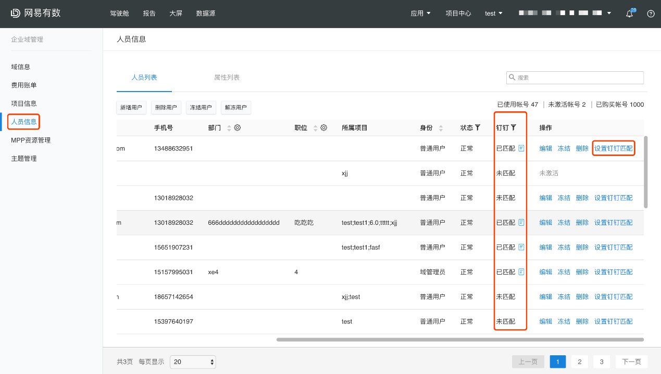Freeze the user with phone 13488632951

564,148
